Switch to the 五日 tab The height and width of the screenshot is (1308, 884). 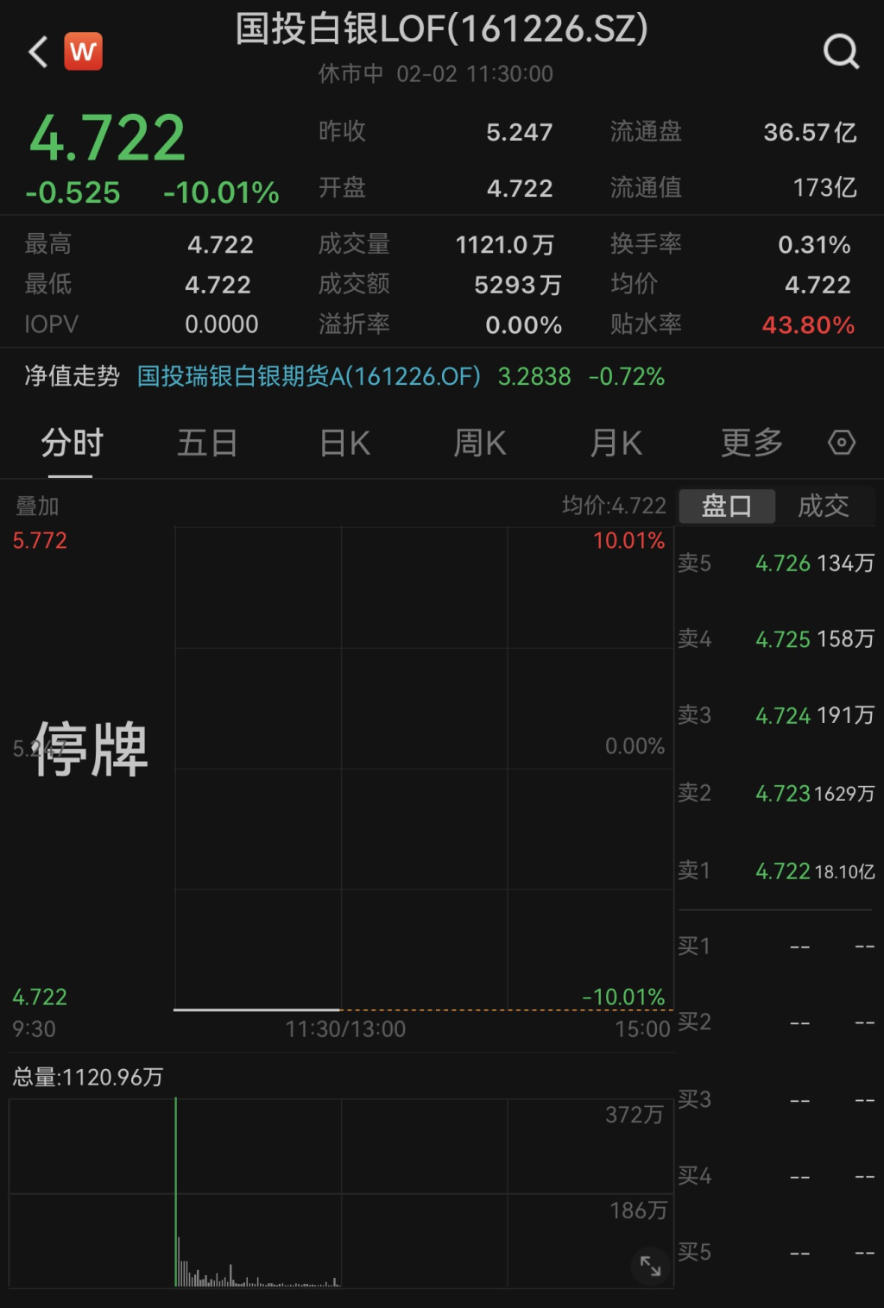(207, 443)
